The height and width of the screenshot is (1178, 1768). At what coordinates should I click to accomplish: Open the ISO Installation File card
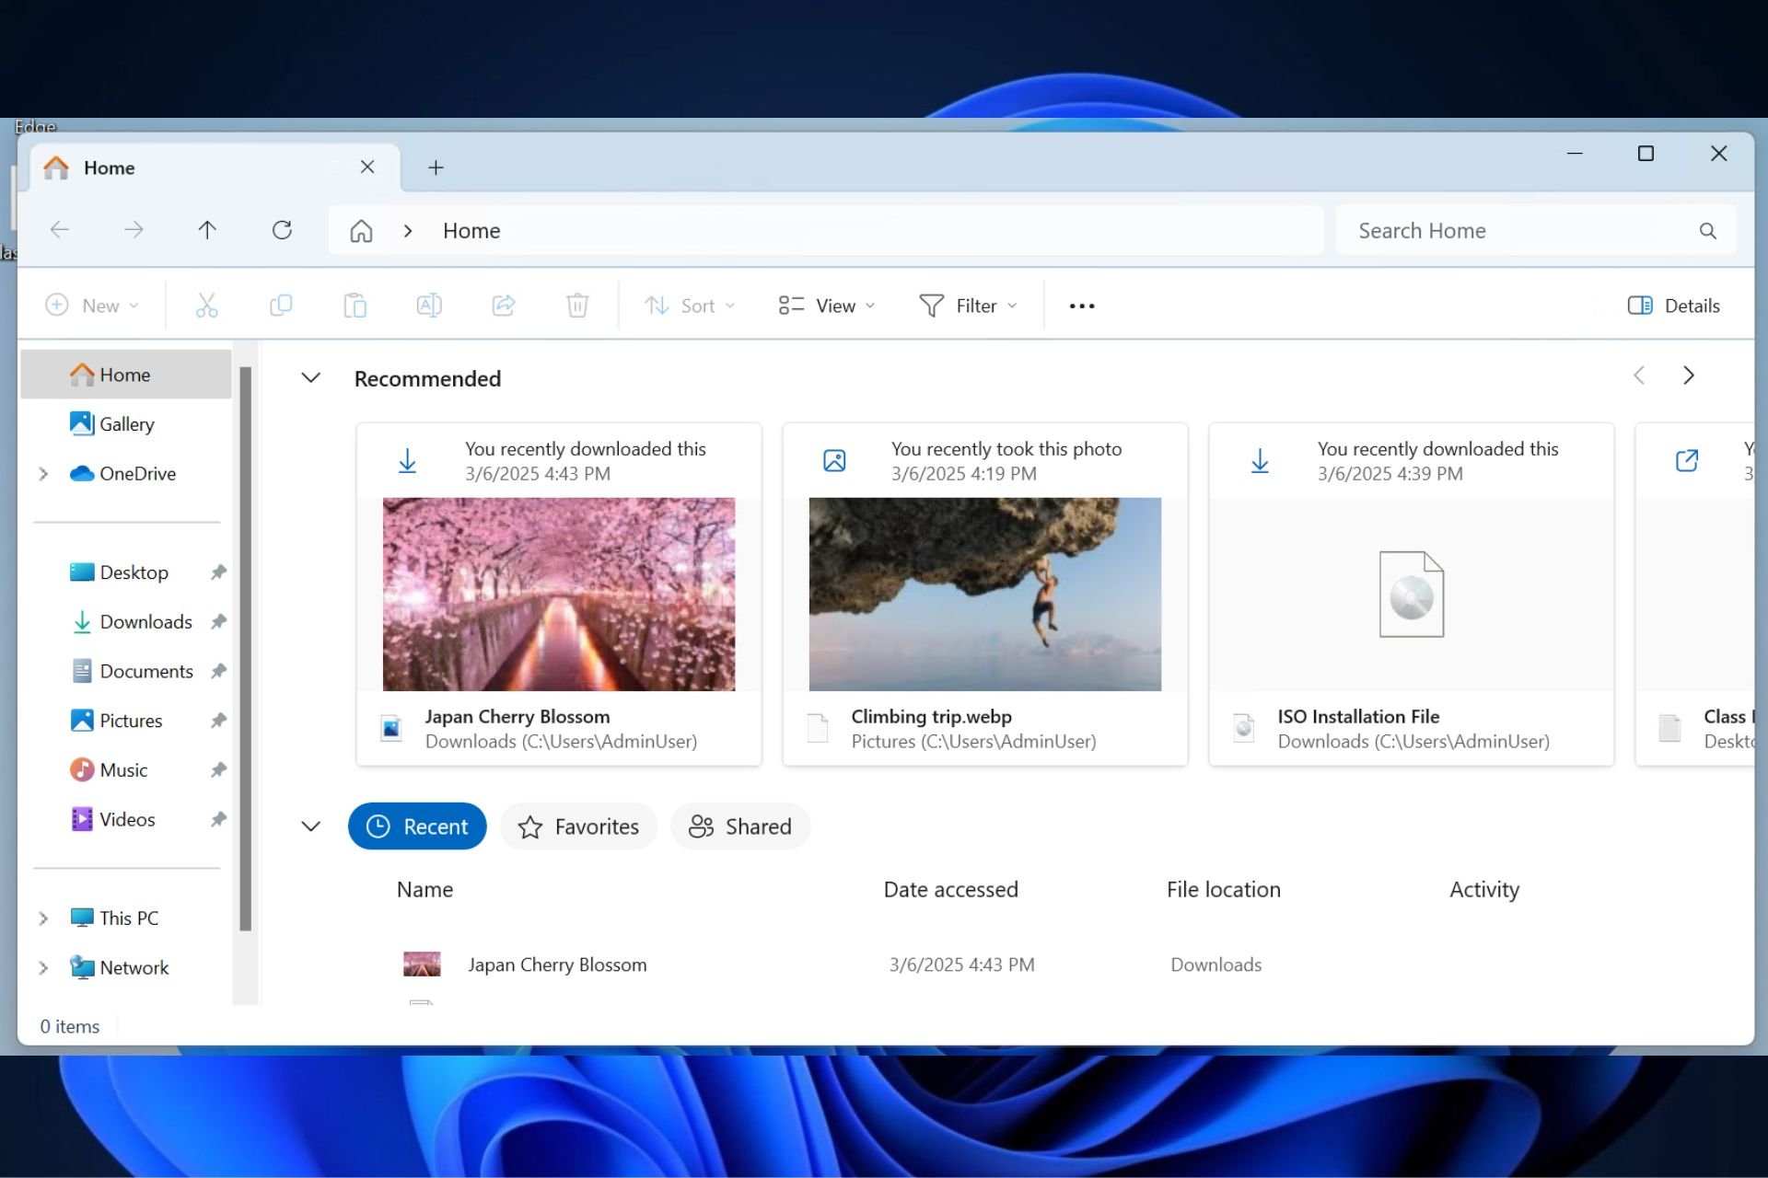[1412, 595]
